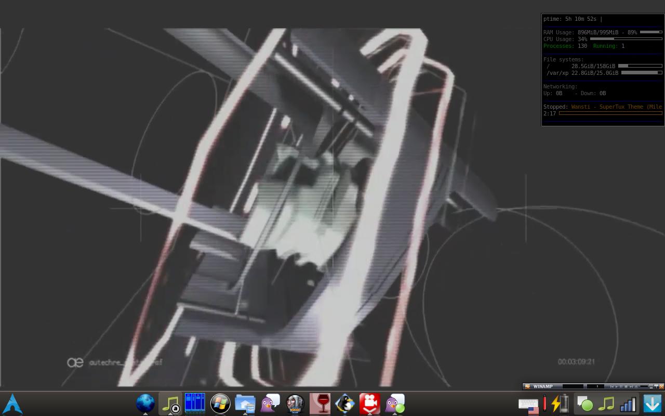Click the RAM Usage bar in monitor
This screenshot has height=416, width=665.
[x=651, y=32]
